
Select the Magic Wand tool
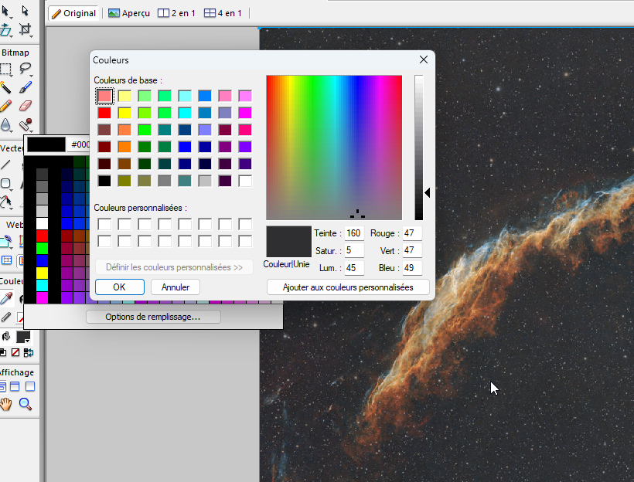point(5,87)
